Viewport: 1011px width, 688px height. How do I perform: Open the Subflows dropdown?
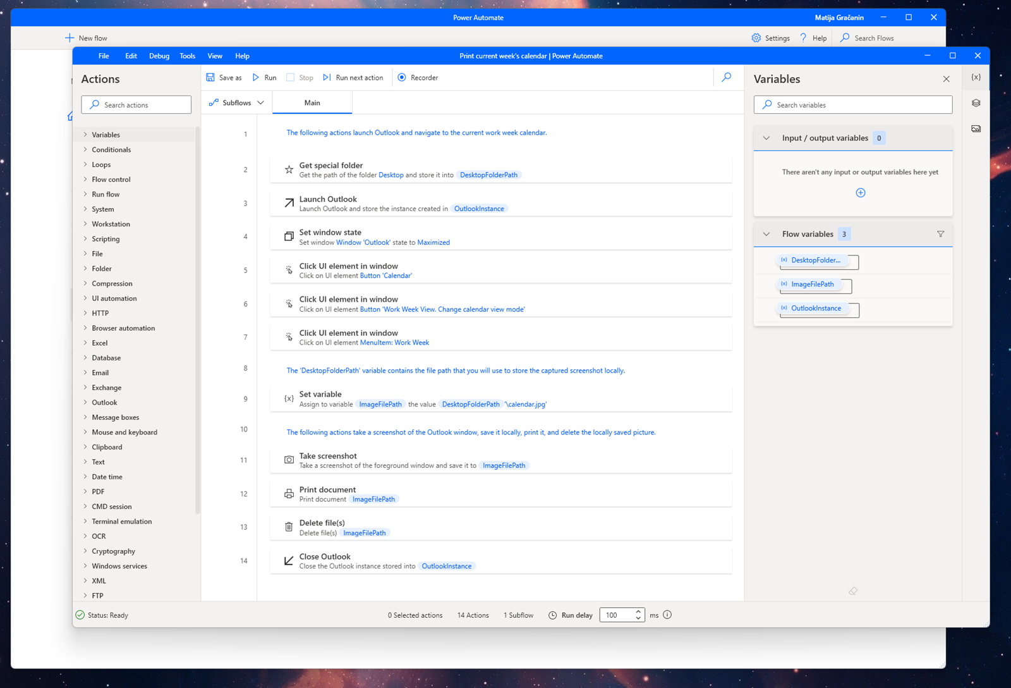tap(237, 102)
